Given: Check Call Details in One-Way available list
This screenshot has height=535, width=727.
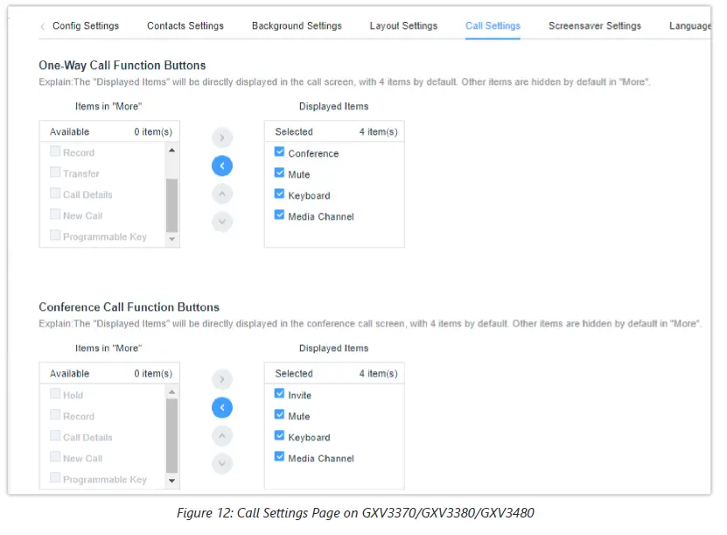Looking at the screenshot, I should 55,193.
